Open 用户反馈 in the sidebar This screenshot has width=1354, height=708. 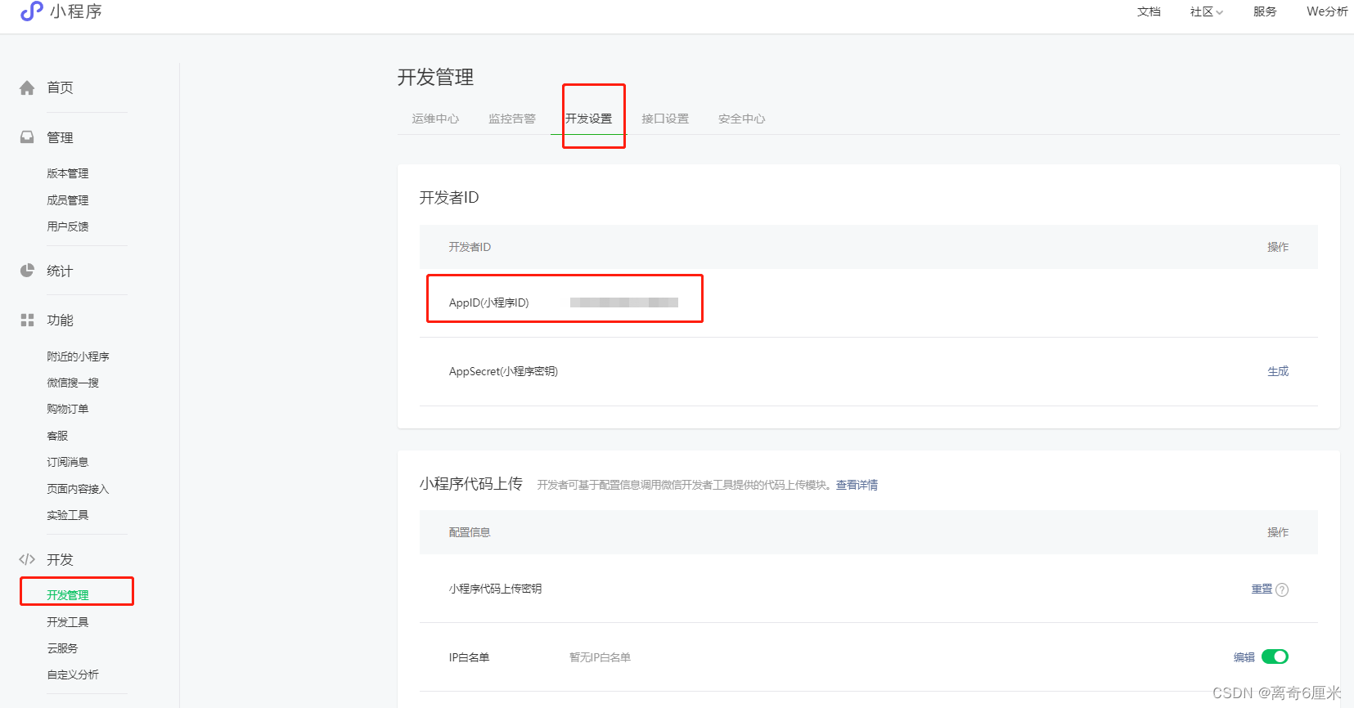click(68, 226)
